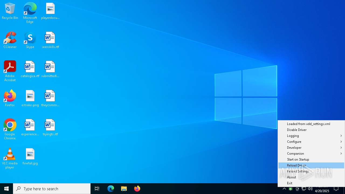The height and width of the screenshot is (194, 345).
Task: Open the taskbar date 4/20/2025 clock
Action: coord(322,191)
